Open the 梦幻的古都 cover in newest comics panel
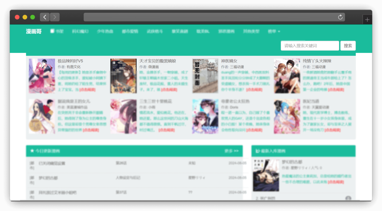382x211 pixels. 266,175
